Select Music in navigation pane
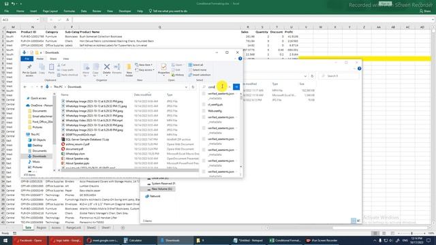 tap(34, 162)
